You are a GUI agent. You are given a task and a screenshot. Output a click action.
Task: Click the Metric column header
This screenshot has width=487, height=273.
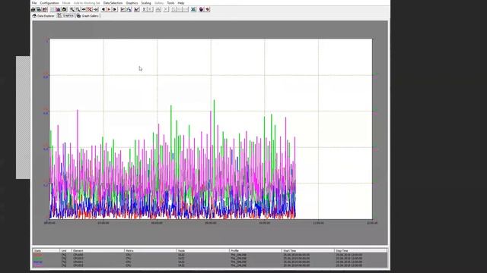151,251
